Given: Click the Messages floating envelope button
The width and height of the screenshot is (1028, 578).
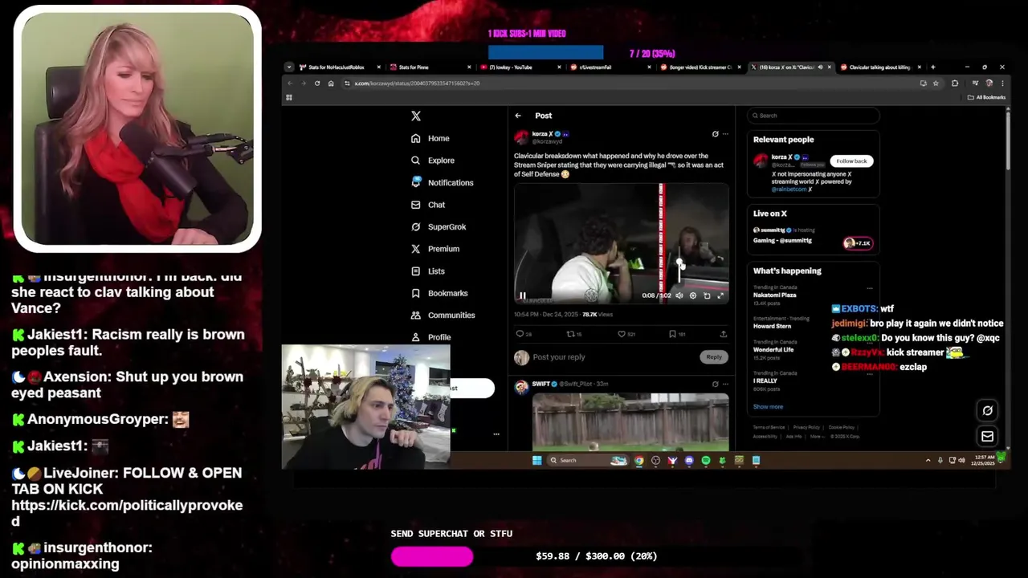Looking at the screenshot, I should (x=988, y=436).
